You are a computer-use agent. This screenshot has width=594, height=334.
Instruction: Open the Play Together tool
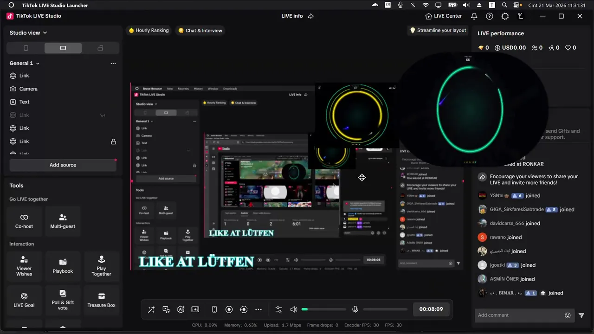click(x=101, y=266)
